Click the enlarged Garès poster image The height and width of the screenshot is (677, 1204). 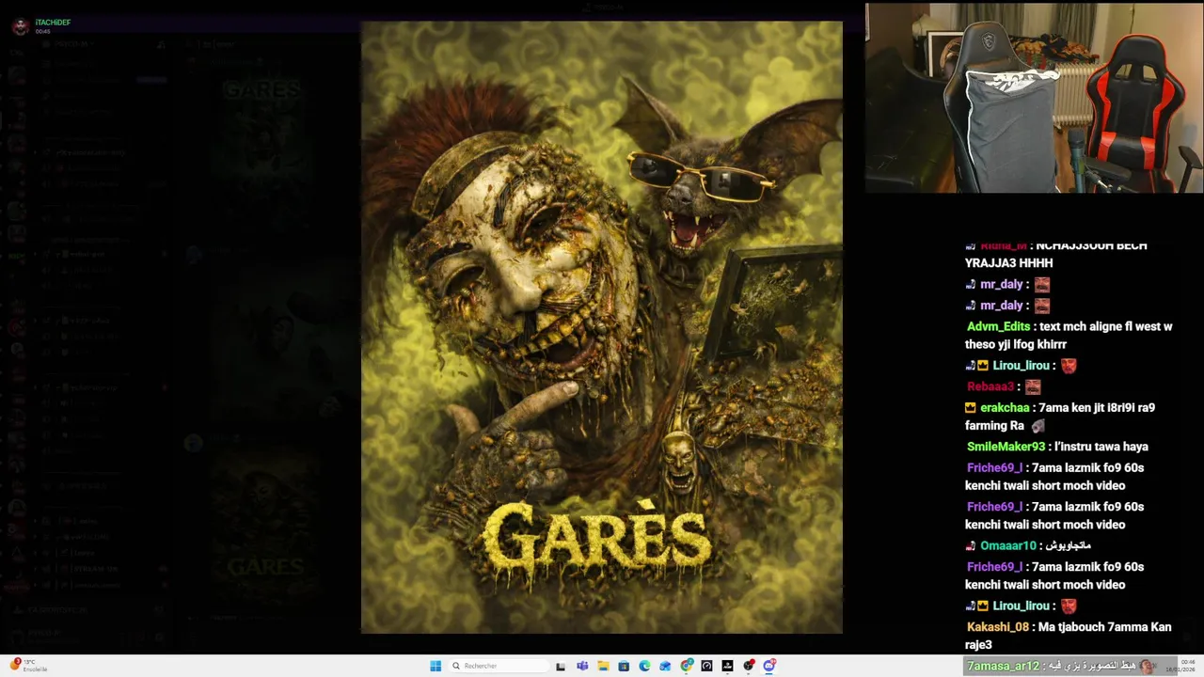[x=602, y=327]
